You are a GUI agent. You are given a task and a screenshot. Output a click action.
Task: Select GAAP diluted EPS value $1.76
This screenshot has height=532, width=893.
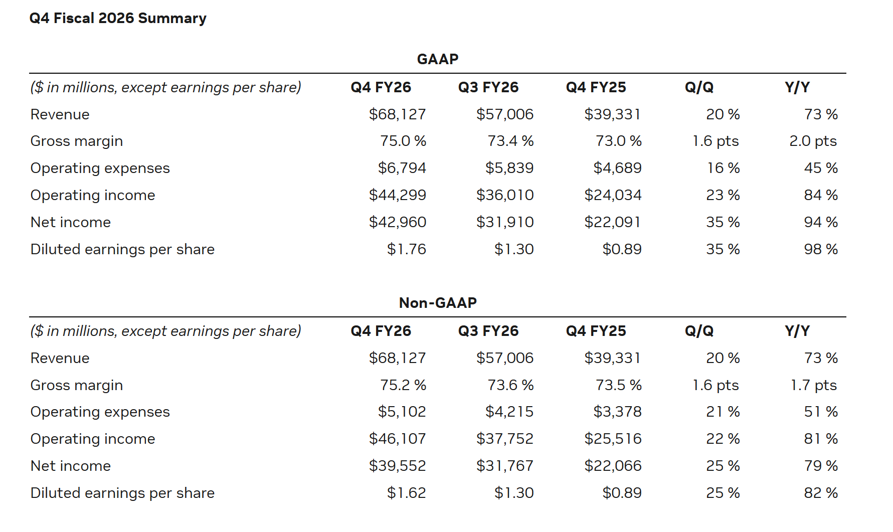406,249
